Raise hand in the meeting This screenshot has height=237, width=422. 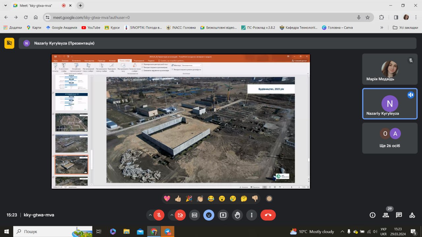tap(237, 215)
